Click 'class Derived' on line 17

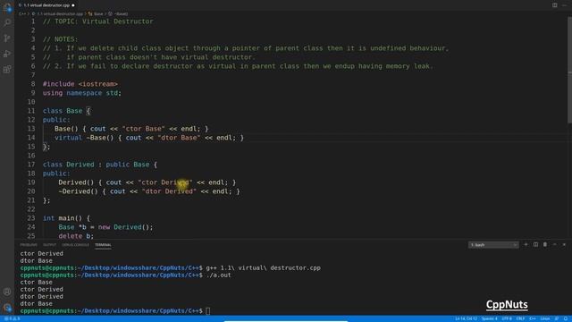[x=68, y=165]
